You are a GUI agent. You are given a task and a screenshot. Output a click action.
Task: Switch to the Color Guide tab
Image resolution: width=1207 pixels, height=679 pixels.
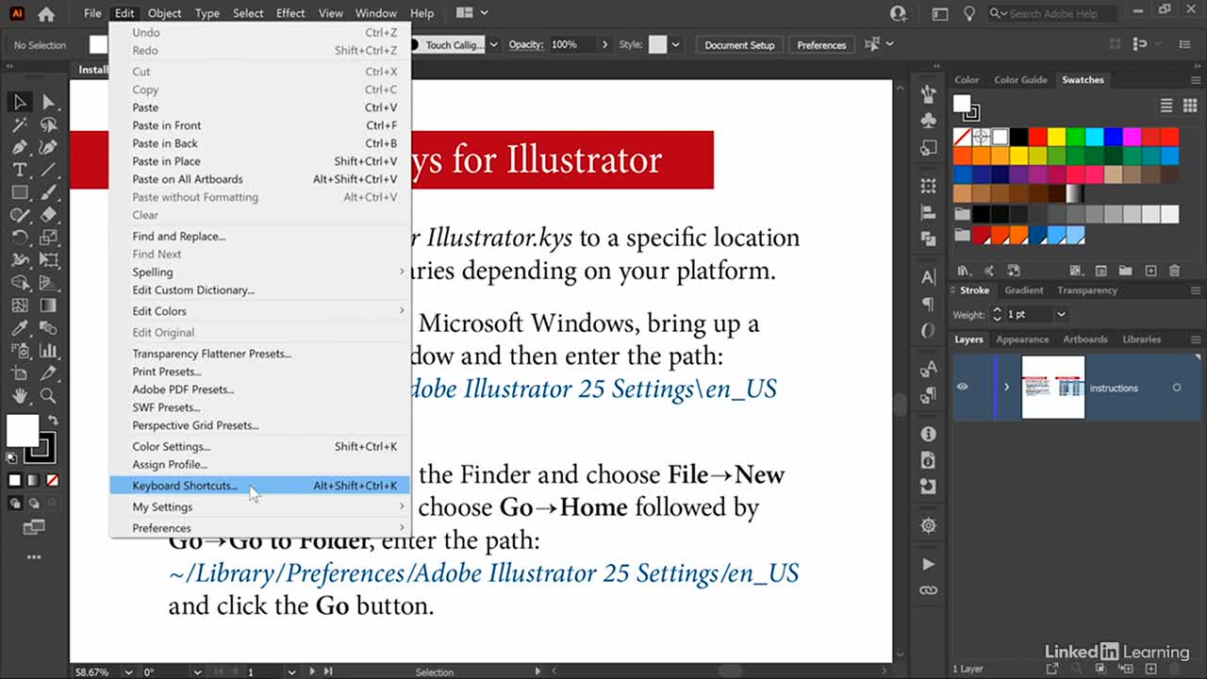tap(1020, 80)
